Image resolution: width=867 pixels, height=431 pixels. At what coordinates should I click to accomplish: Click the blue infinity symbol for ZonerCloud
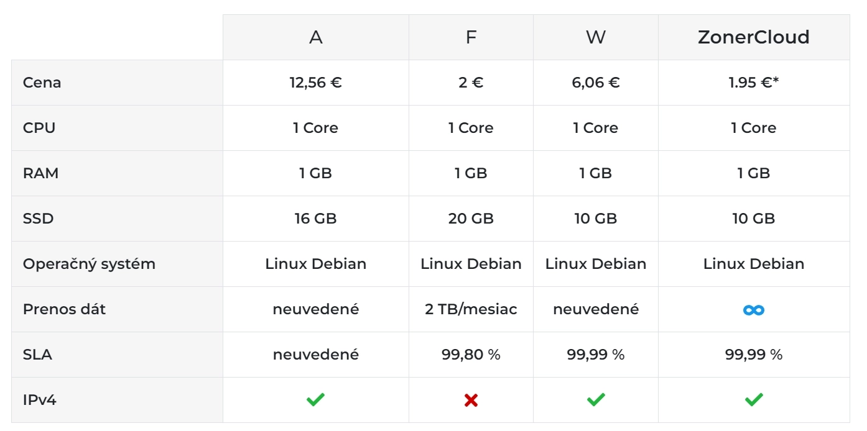[754, 309]
